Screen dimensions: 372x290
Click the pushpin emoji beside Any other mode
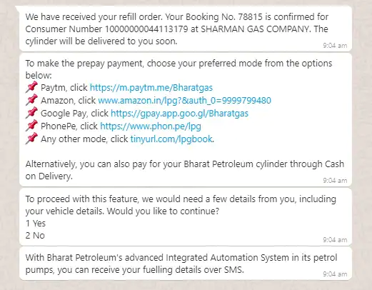tap(31, 139)
